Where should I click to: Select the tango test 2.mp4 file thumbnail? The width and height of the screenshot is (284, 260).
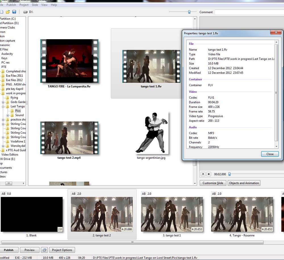click(69, 138)
